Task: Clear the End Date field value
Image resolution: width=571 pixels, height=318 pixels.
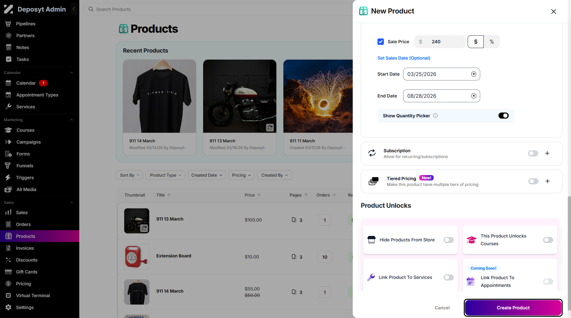Action: coord(474,96)
